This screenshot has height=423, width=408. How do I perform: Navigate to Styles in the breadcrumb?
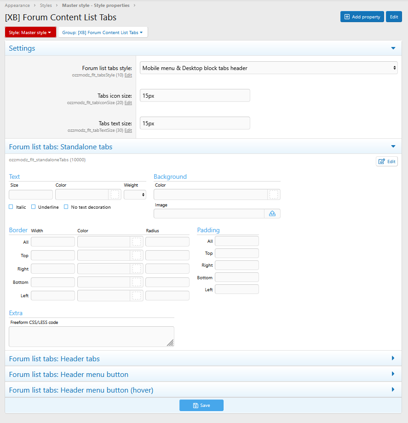[46, 6]
